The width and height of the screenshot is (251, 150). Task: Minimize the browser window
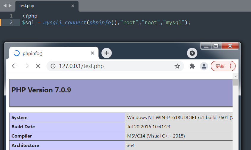[206, 46]
